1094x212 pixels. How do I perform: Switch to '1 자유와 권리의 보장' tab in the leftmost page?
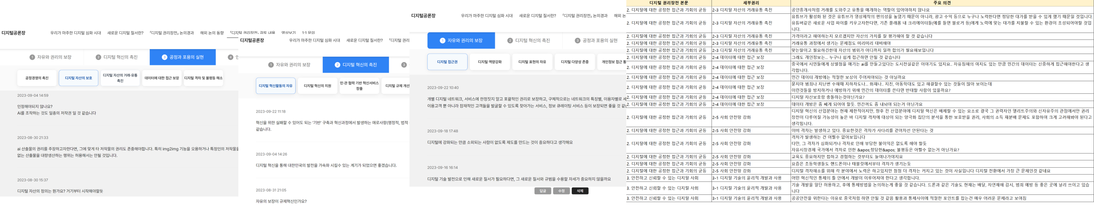pyautogui.click(x=50, y=57)
